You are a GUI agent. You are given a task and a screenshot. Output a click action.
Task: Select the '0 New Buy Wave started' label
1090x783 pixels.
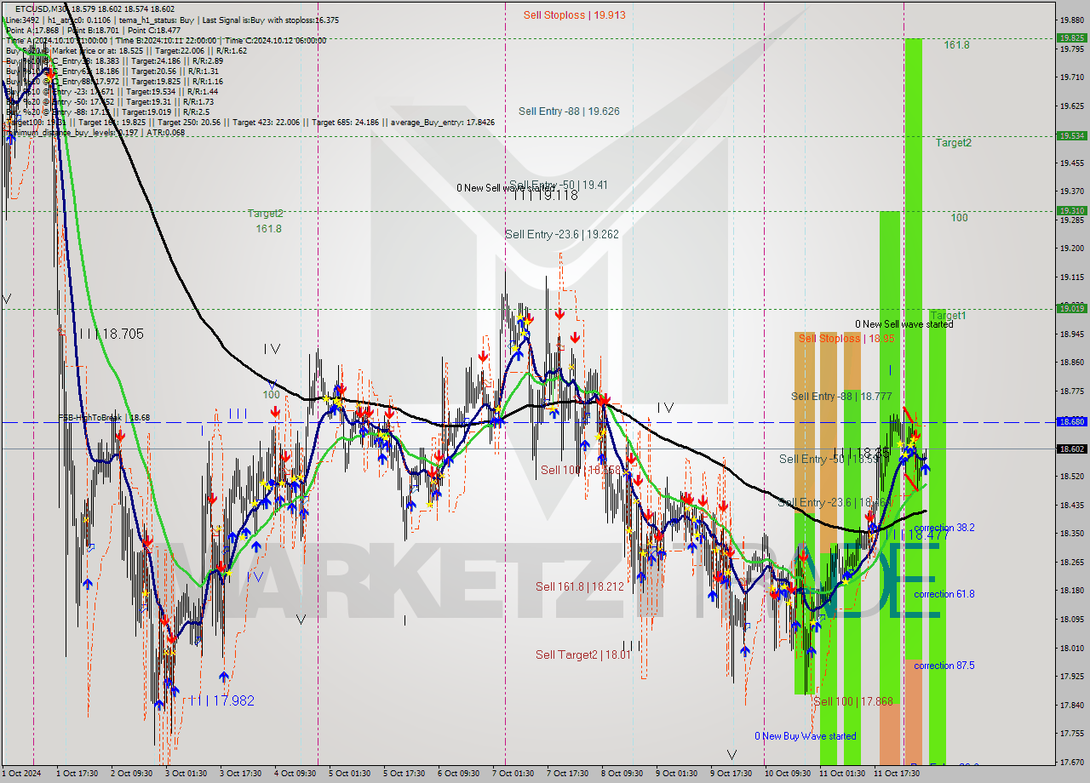pyautogui.click(x=806, y=736)
